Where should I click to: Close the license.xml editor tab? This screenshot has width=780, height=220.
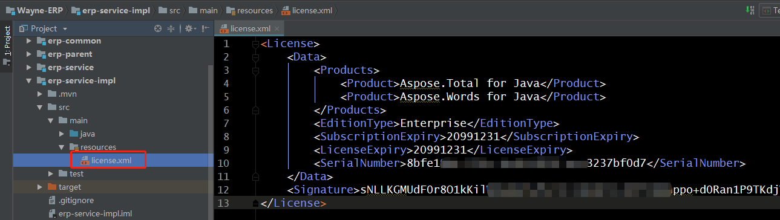(277, 28)
